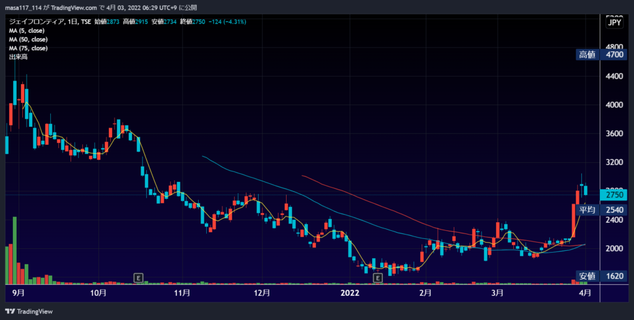This screenshot has height=320, width=634.
Task: Click the 2022 label on time axis
Action: click(350, 293)
